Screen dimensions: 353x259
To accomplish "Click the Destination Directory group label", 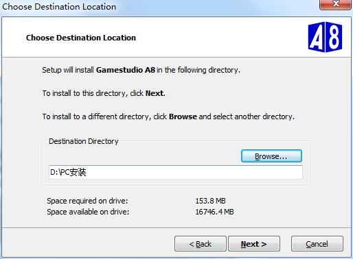I will (x=84, y=141).
